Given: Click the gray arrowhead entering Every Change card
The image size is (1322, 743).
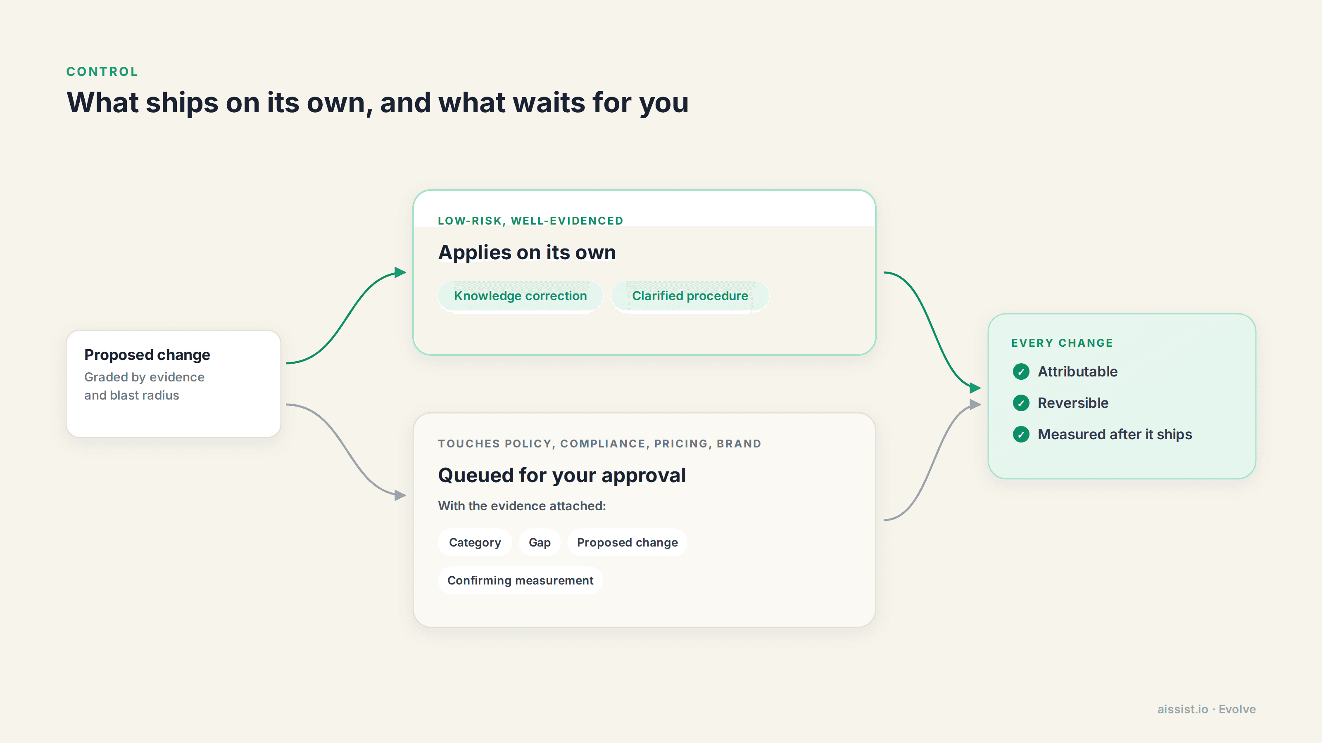Looking at the screenshot, I should [975, 405].
